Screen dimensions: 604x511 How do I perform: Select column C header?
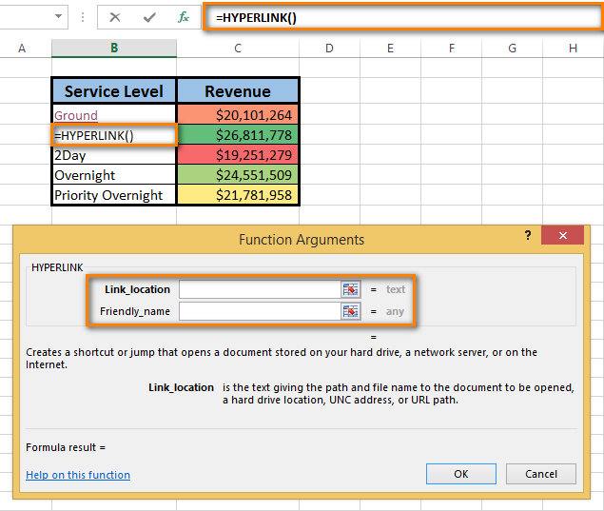[x=238, y=48]
